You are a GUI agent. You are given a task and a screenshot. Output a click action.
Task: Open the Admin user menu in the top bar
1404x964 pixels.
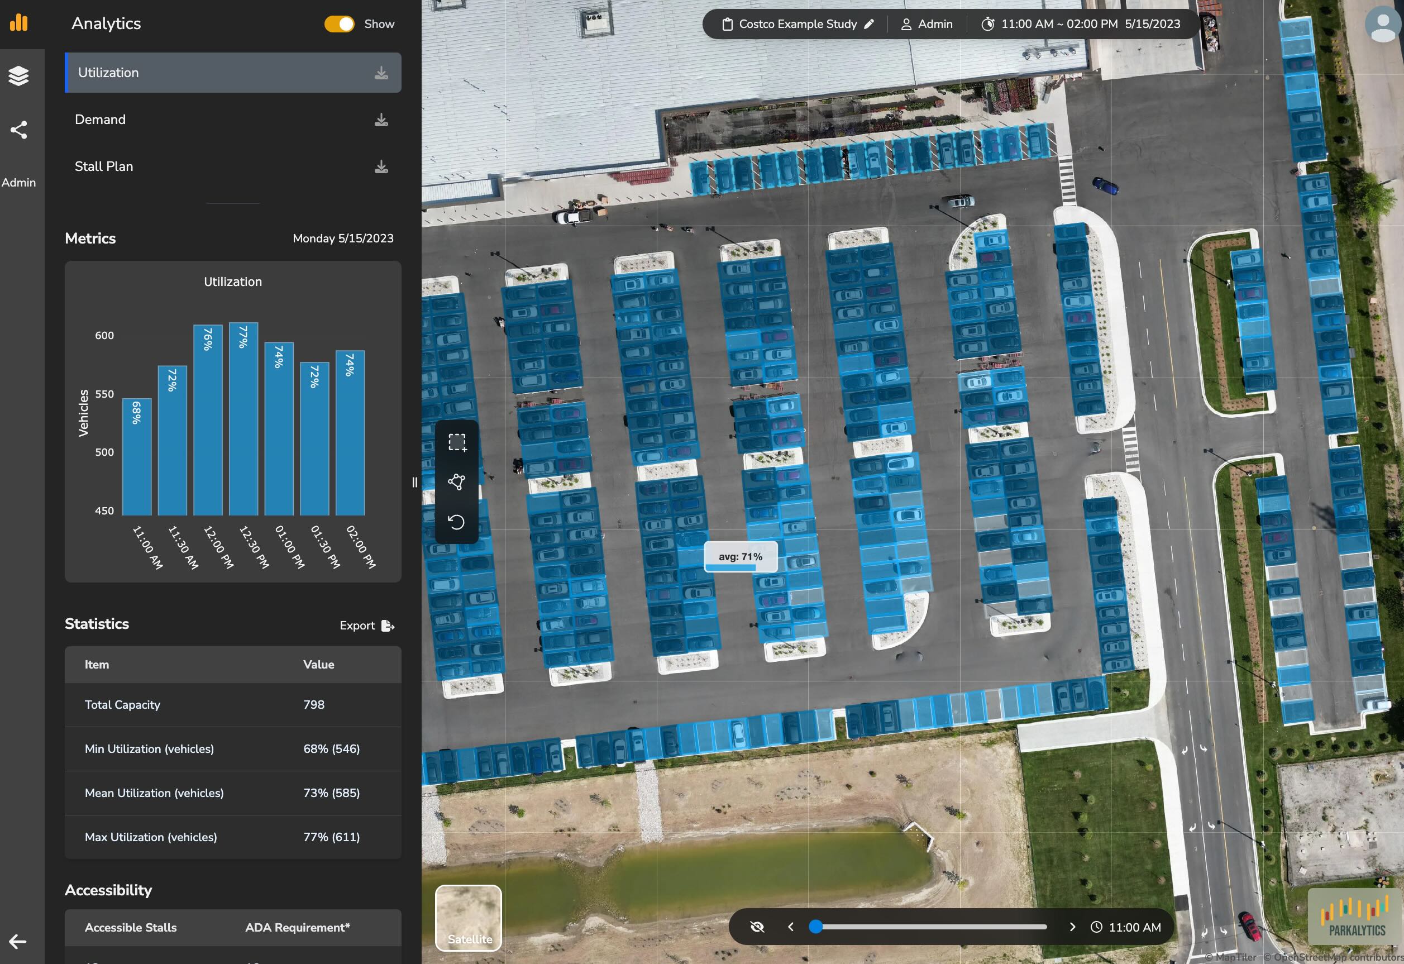point(927,24)
